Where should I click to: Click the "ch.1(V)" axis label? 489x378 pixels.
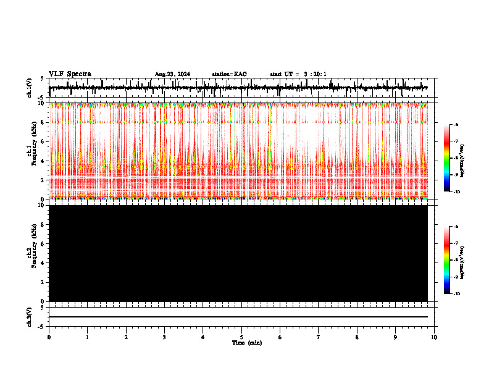(30, 88)
